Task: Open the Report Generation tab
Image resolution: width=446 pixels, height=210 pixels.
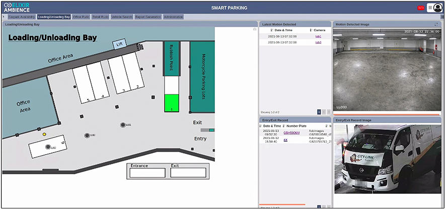Action: coord(148,17)
